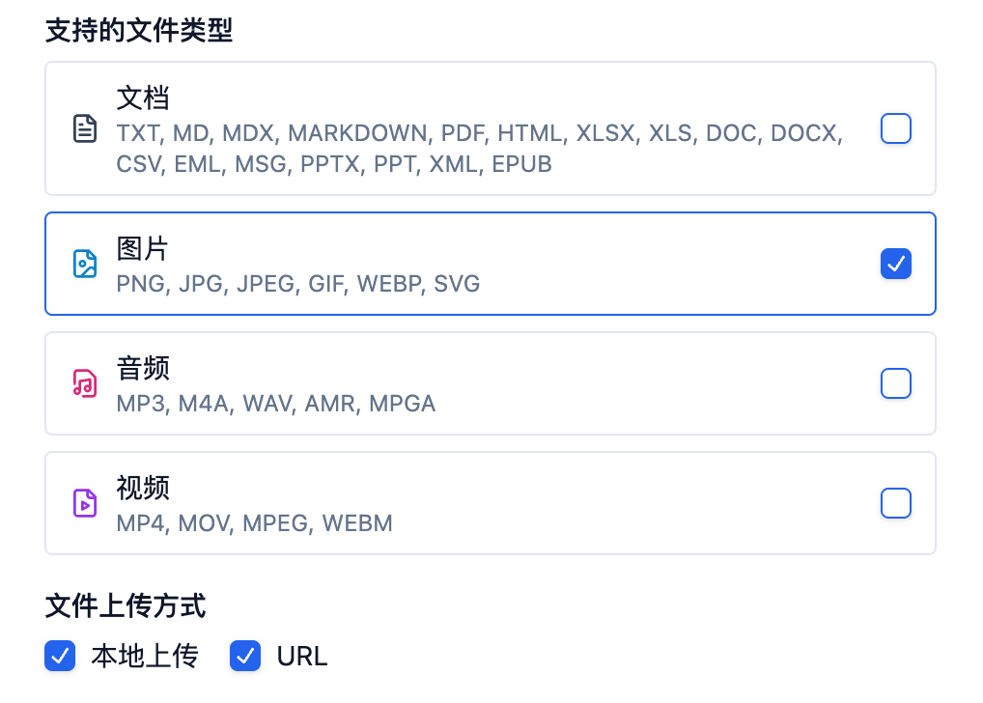Click the purple video file icon
983x703 pixels.
pyautogui.click(x=85, y=503)
